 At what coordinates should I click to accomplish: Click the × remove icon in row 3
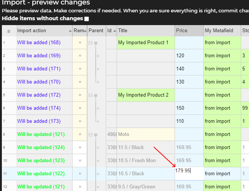pyautogui.click(x=80, y=69)
